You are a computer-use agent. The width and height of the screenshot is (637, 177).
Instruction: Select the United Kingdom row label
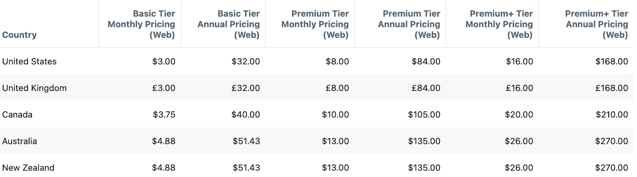34,88
